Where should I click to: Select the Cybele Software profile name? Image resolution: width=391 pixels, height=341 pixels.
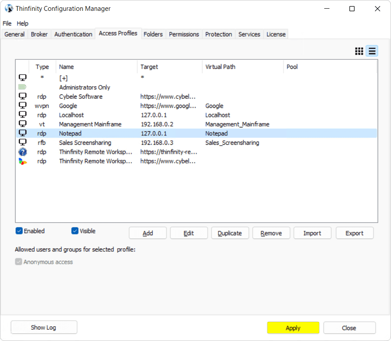[81, 97]
